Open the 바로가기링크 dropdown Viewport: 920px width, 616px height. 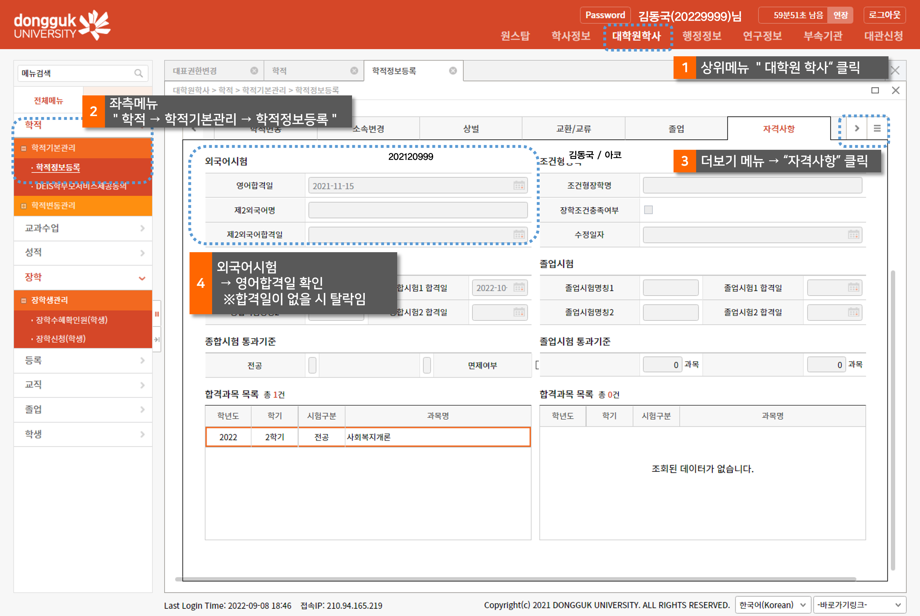coord(859,605)
